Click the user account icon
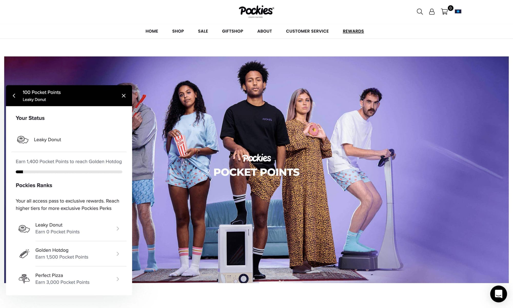 [432, 11]
